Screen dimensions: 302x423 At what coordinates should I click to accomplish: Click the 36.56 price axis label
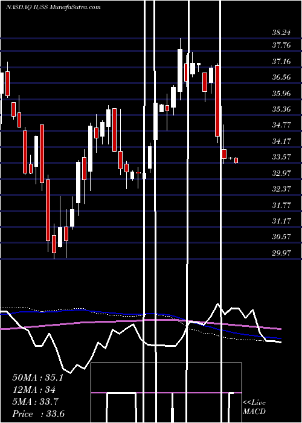coord(281,77)
